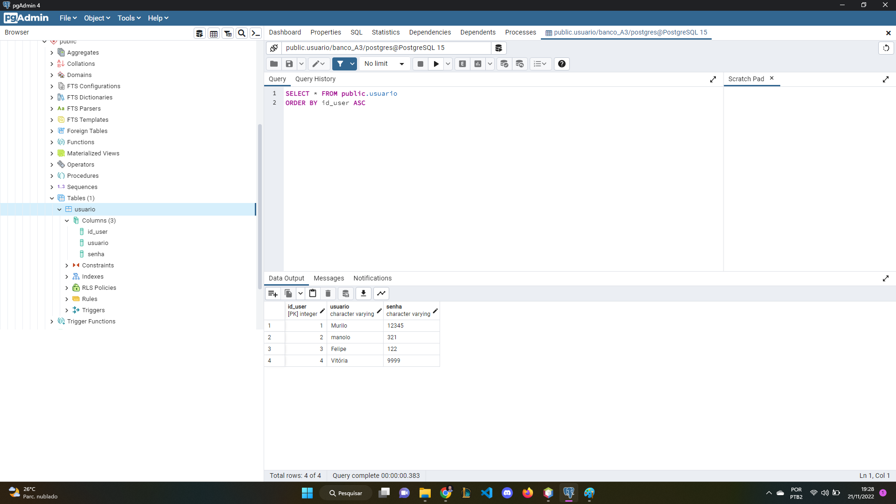Delete the selected rows
This screenshot has width=896, height=504.
tap(328, 294)
